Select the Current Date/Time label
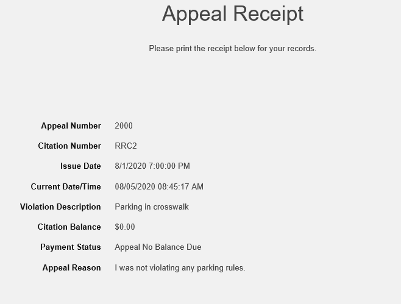 point(66,186)
